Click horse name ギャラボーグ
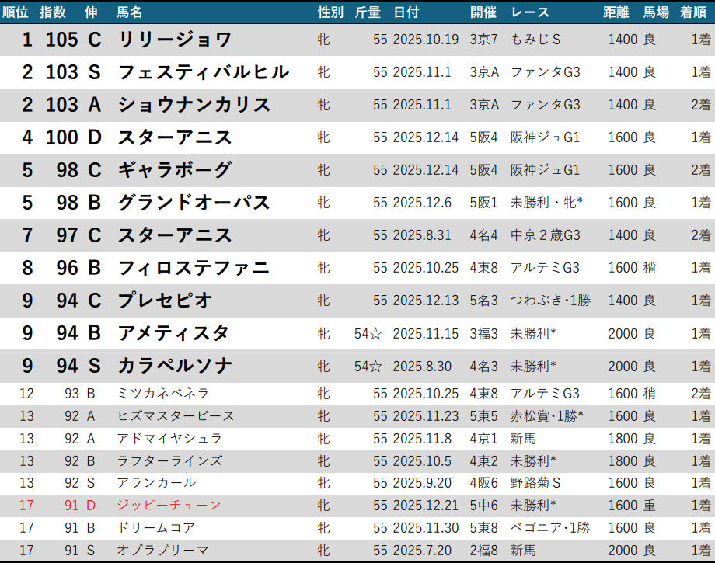715x563 pixels. (x=175, y=170)
